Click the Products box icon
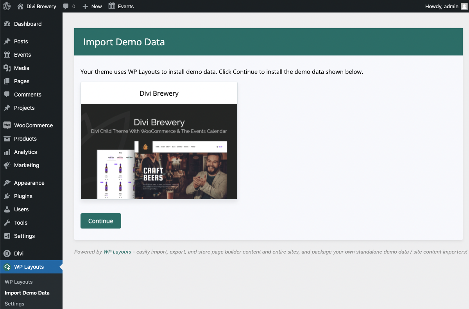 click(7, 139)
